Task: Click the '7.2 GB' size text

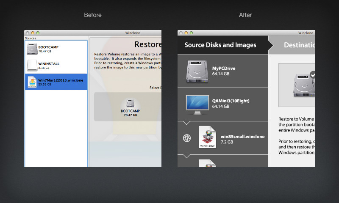Action: click(x=227, y=142)
